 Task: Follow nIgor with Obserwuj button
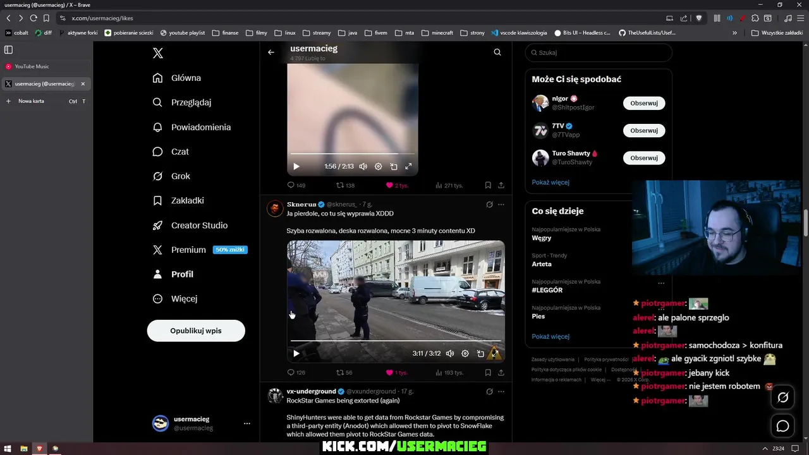[644, 103]
